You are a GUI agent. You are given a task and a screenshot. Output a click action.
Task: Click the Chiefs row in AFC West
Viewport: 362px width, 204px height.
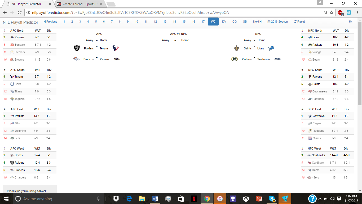pos(30,155)
